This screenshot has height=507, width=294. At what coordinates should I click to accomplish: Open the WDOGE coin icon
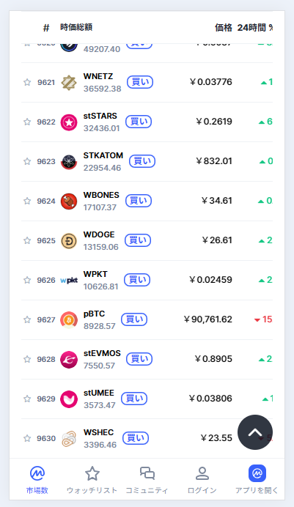pyautogui.click(x=69, y=241)
